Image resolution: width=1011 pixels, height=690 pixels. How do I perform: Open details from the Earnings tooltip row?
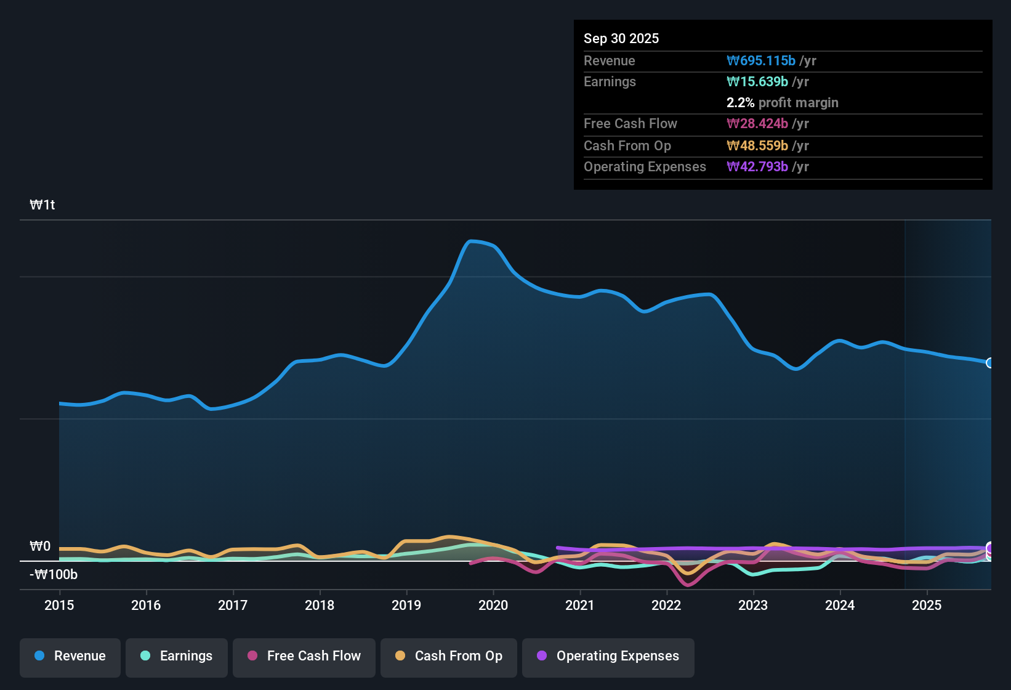click(610, 81)
